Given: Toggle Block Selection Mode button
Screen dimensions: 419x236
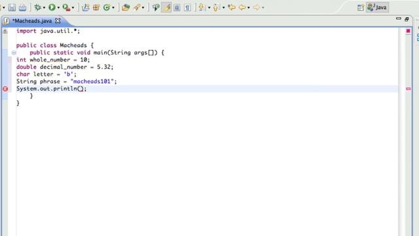Looking at the screenshot, I should click(177, 7).
